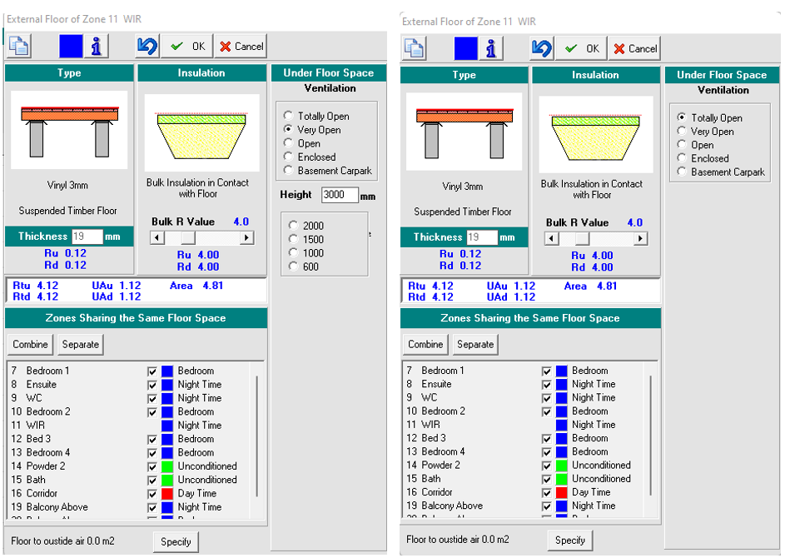Click bulk insulation diagram in right dialog
This screenshot has height=558, width=785.
pos(595,135)
